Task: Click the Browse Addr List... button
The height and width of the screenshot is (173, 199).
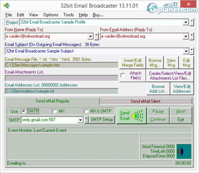Action: 158,89
